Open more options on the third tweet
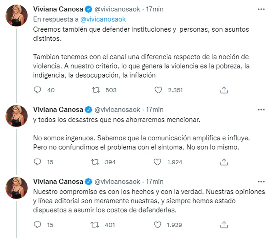The image size is (273, 238). click(261, 182)
